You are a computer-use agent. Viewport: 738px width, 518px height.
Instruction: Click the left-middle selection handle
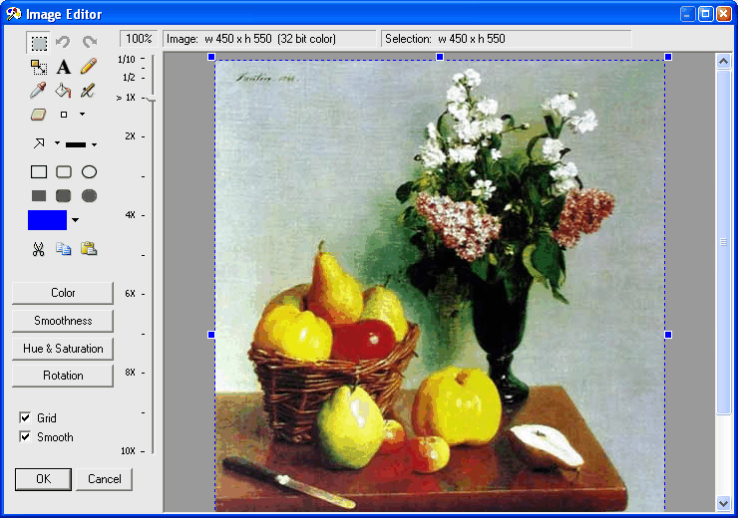pos(211,335)
